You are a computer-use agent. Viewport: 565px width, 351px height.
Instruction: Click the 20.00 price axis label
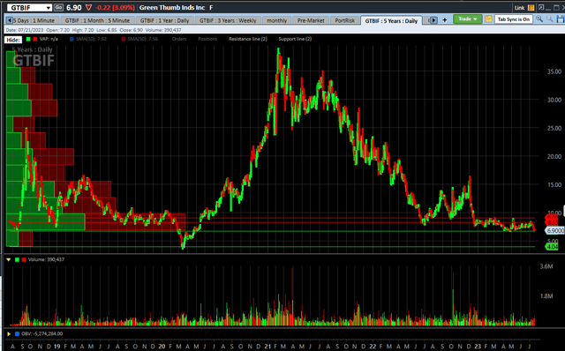coord(554,157)
